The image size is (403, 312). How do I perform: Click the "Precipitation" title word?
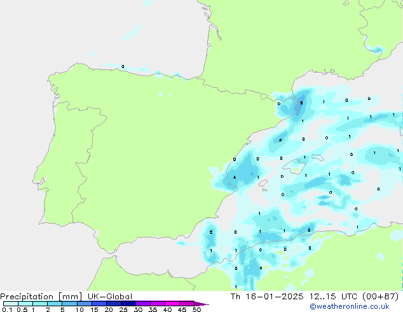point(27,297)
